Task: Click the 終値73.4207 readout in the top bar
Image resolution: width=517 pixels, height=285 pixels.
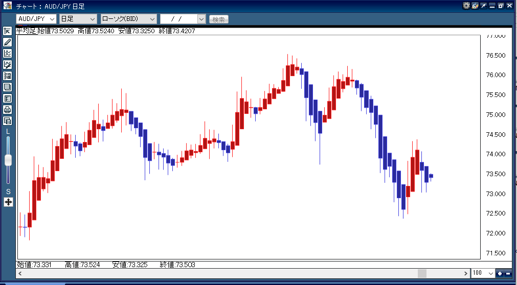Action: 177,31
